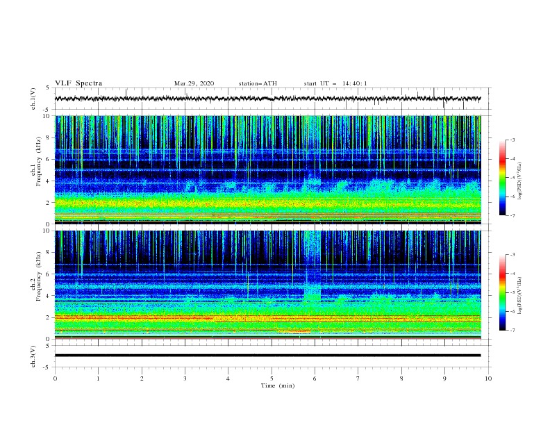550x425 pixels.
Task: Click inside the ch.2 spectrogram panel
Action: [267, 285]
